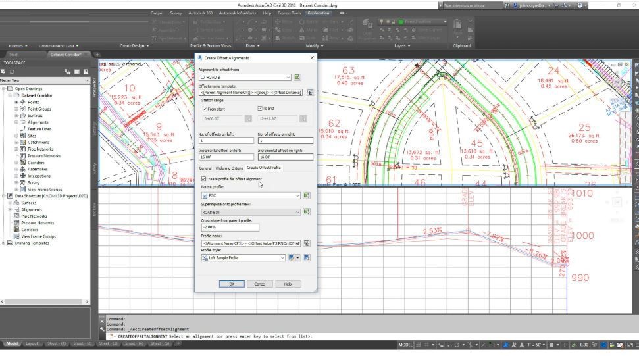Click the Help button in dialog

(288, 284)
